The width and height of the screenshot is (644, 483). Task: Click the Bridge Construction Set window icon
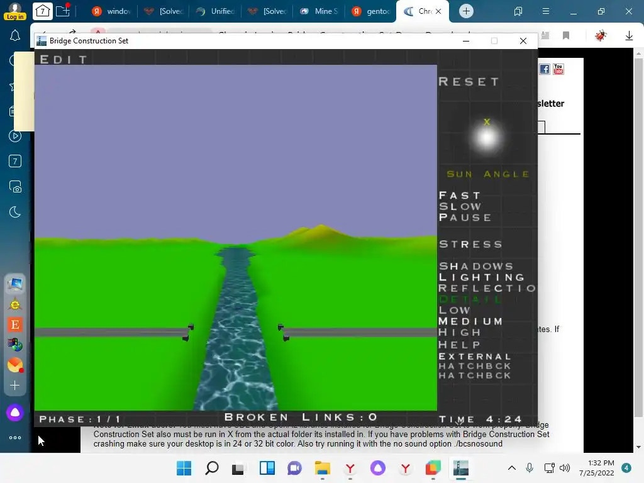(42, 41)
